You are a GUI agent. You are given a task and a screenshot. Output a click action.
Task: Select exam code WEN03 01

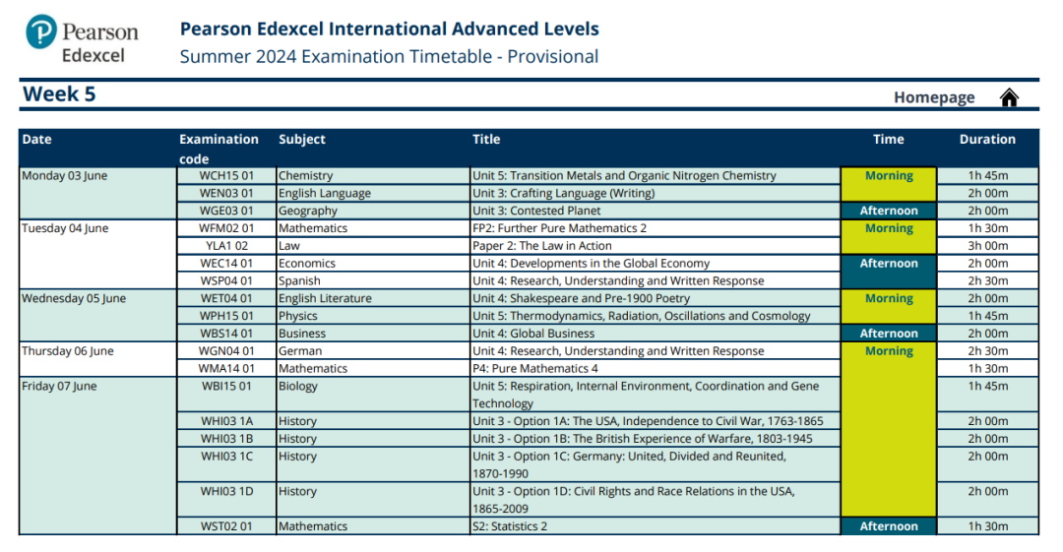coord(226,193)
